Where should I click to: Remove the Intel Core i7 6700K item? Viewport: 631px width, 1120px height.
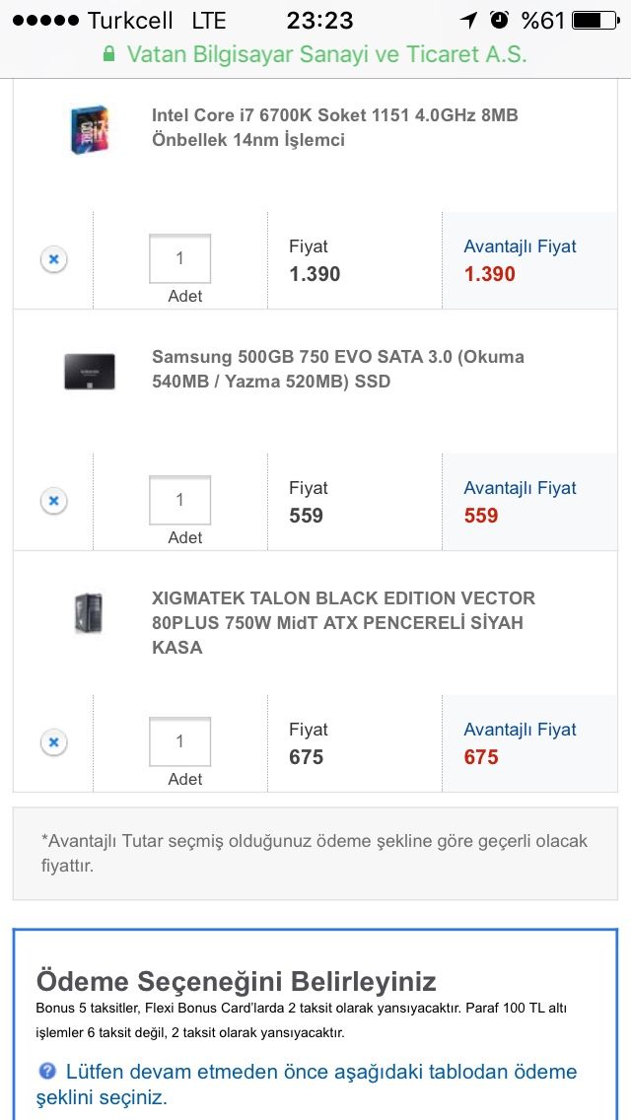click(54, 259)
